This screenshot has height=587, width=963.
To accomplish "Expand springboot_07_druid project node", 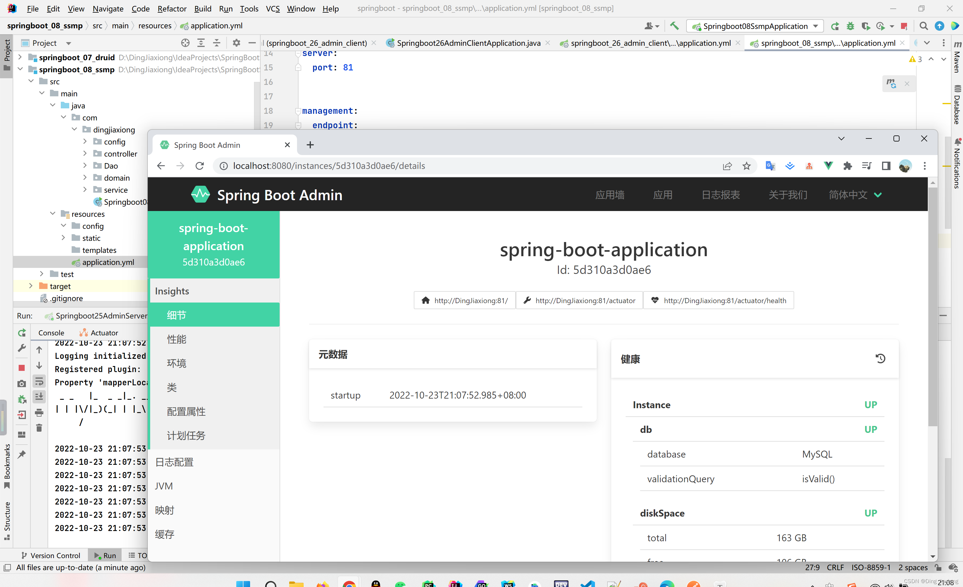I will (x=20, y=57).
